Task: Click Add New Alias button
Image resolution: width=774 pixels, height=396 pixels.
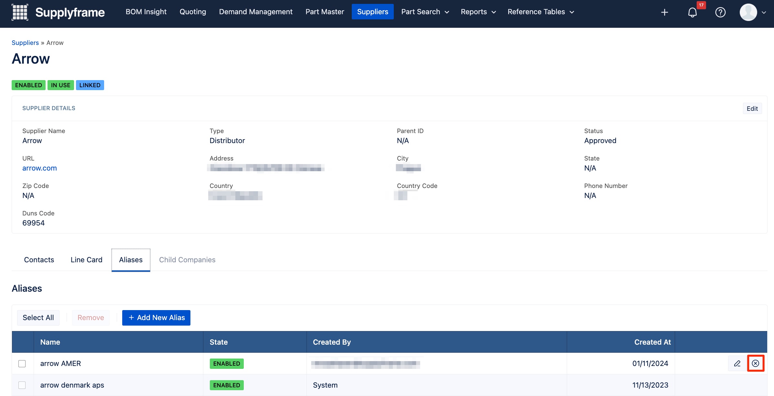Action: [x=156, y=318]
